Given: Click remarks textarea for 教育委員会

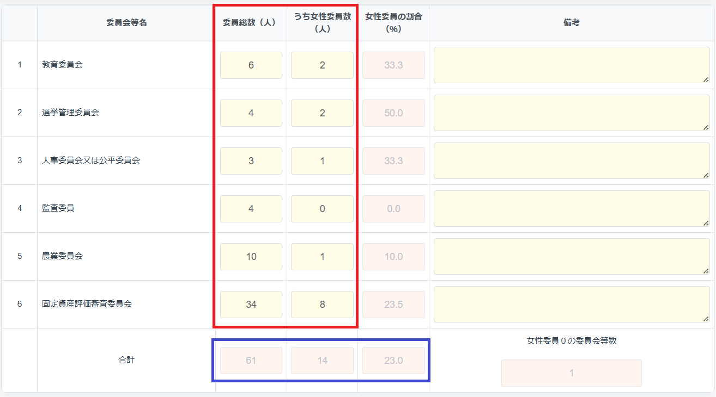Looking at the screenshot, I should pos(572,65).
